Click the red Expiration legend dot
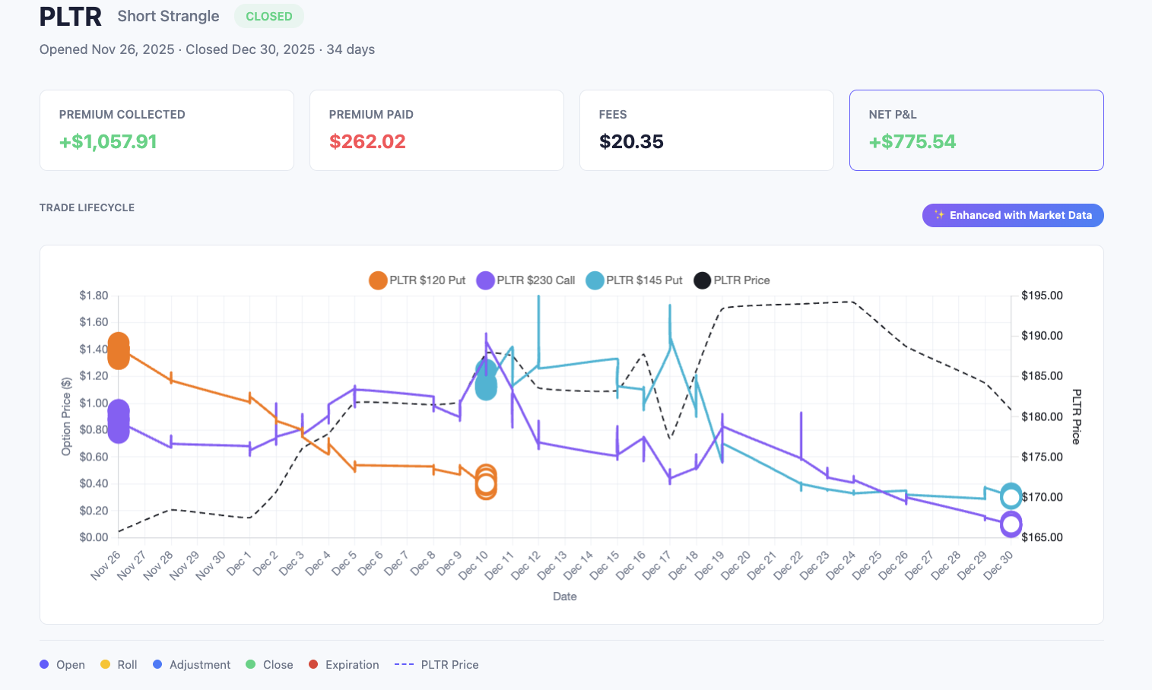 point(313,664)
